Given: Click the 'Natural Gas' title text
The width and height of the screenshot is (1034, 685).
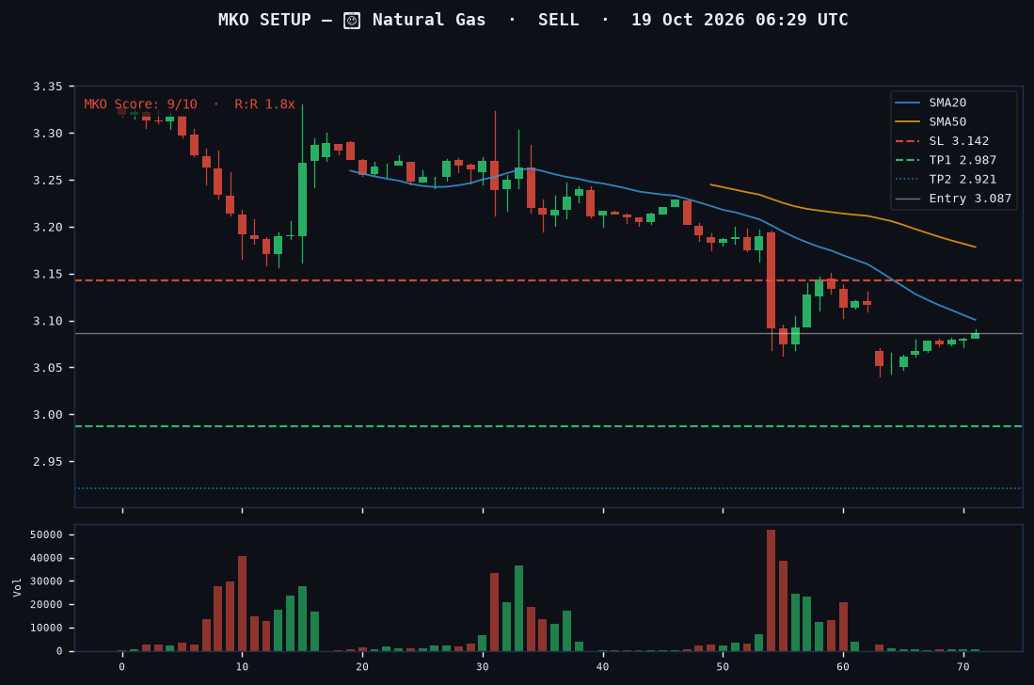Looking at the screenshot, I should click(429, 20).
